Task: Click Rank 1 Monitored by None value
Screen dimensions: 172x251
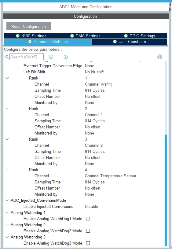Action: (x=90, y=103)
